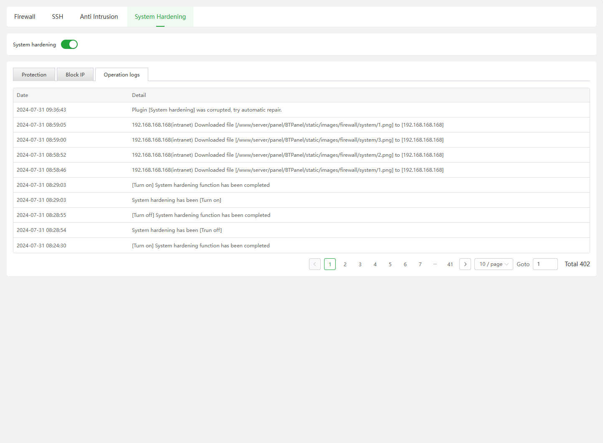Go to page 7 of logs
This screenshot has height=443, width=603.
coord(420,264)
